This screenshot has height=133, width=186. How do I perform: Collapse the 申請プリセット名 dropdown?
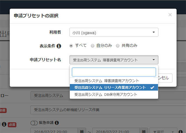point(114,60)
